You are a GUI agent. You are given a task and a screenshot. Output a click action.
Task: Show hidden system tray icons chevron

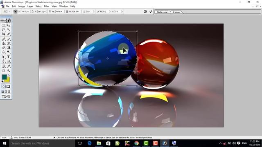(220, 143)
